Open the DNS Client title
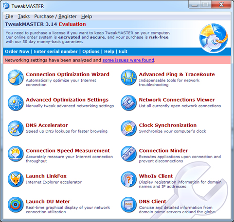The height and width of the screenshot is (222, 234). point(152,202)
